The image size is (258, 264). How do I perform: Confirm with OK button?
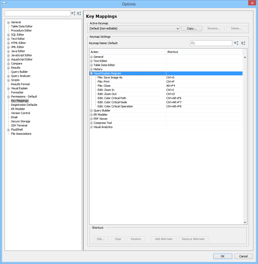tap(223, 256)
